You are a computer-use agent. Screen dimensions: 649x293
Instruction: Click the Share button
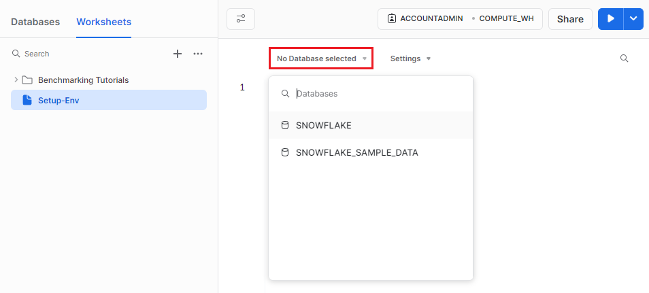[x=570, y=19]
